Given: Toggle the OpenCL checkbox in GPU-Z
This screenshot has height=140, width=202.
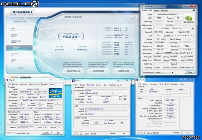Looking at the screenshot, I should (155, 67).
